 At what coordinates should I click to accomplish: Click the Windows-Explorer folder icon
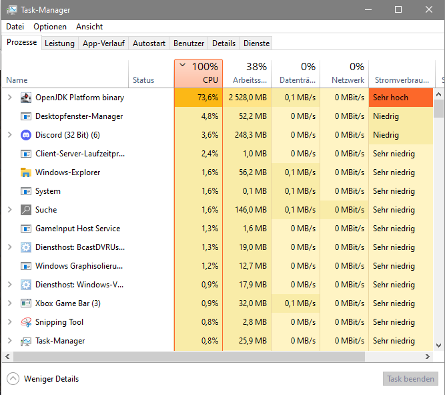[26, 172]
